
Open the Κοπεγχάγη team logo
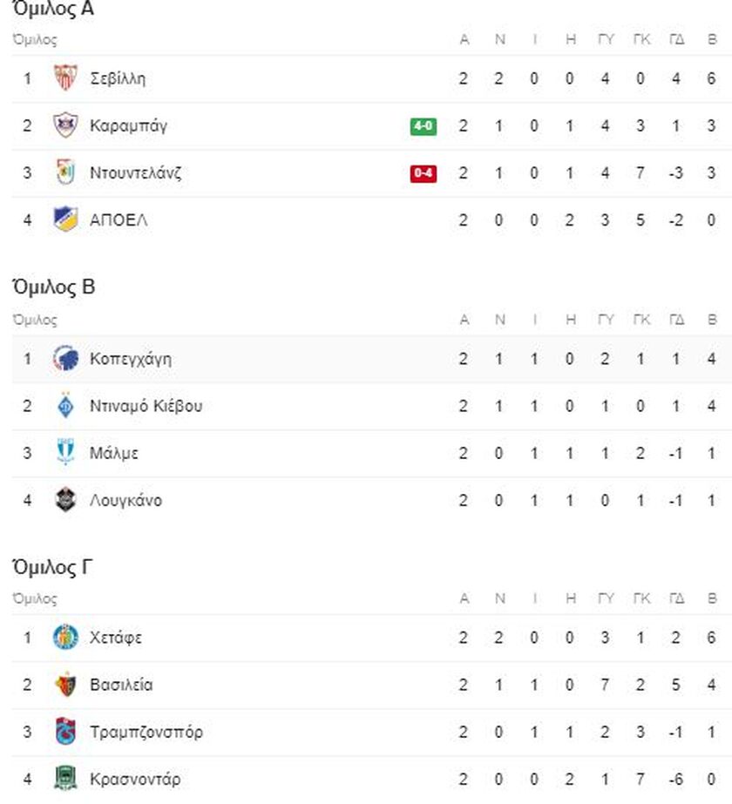click(65, 359)
